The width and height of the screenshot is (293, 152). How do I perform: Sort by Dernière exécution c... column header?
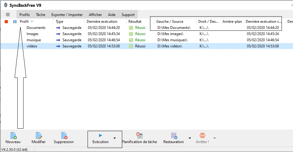[264, 22]
